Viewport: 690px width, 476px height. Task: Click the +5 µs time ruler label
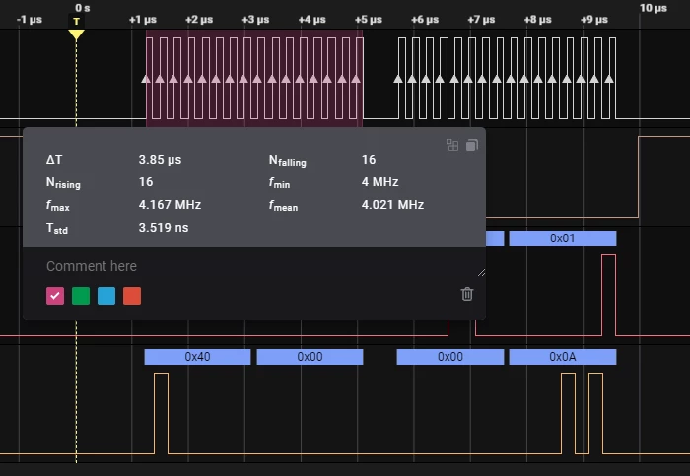click(369, 20)
